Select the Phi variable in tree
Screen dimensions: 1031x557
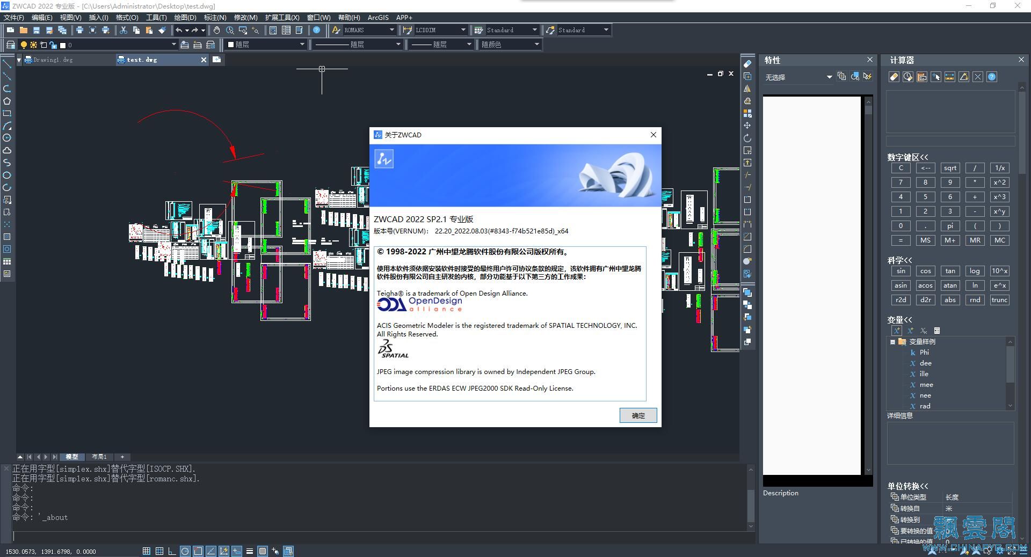[924, 353]
